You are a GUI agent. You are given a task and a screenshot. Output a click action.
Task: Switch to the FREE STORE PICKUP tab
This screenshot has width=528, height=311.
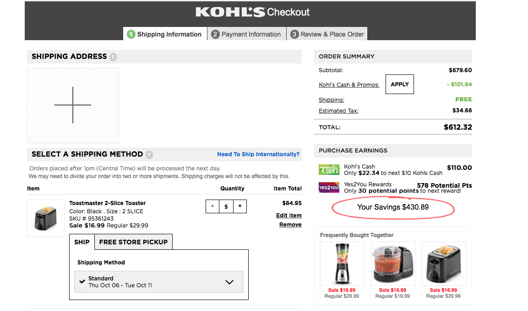pos(133,242)
